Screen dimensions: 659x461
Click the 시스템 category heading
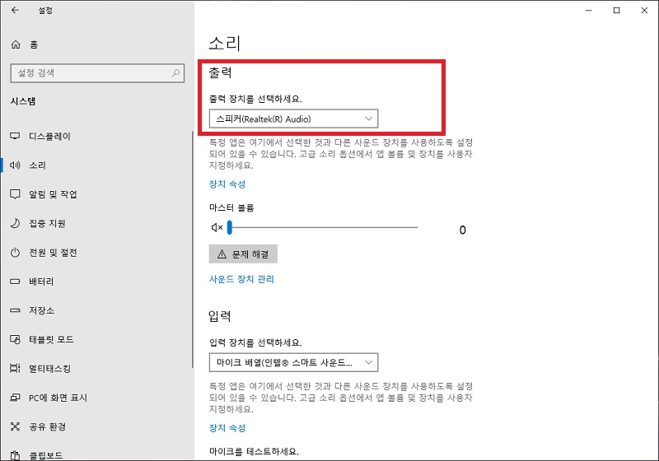point(23,101)
